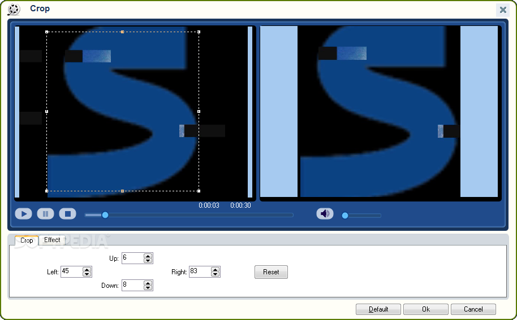517x320 pixels.
Task: Click the Play button
Action: 23,214
